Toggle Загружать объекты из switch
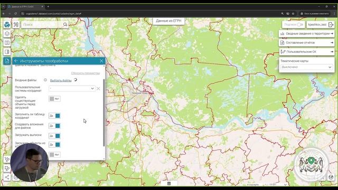Image resolution: width=338 pixels, height=190 pixels. (x=54, y=145)
